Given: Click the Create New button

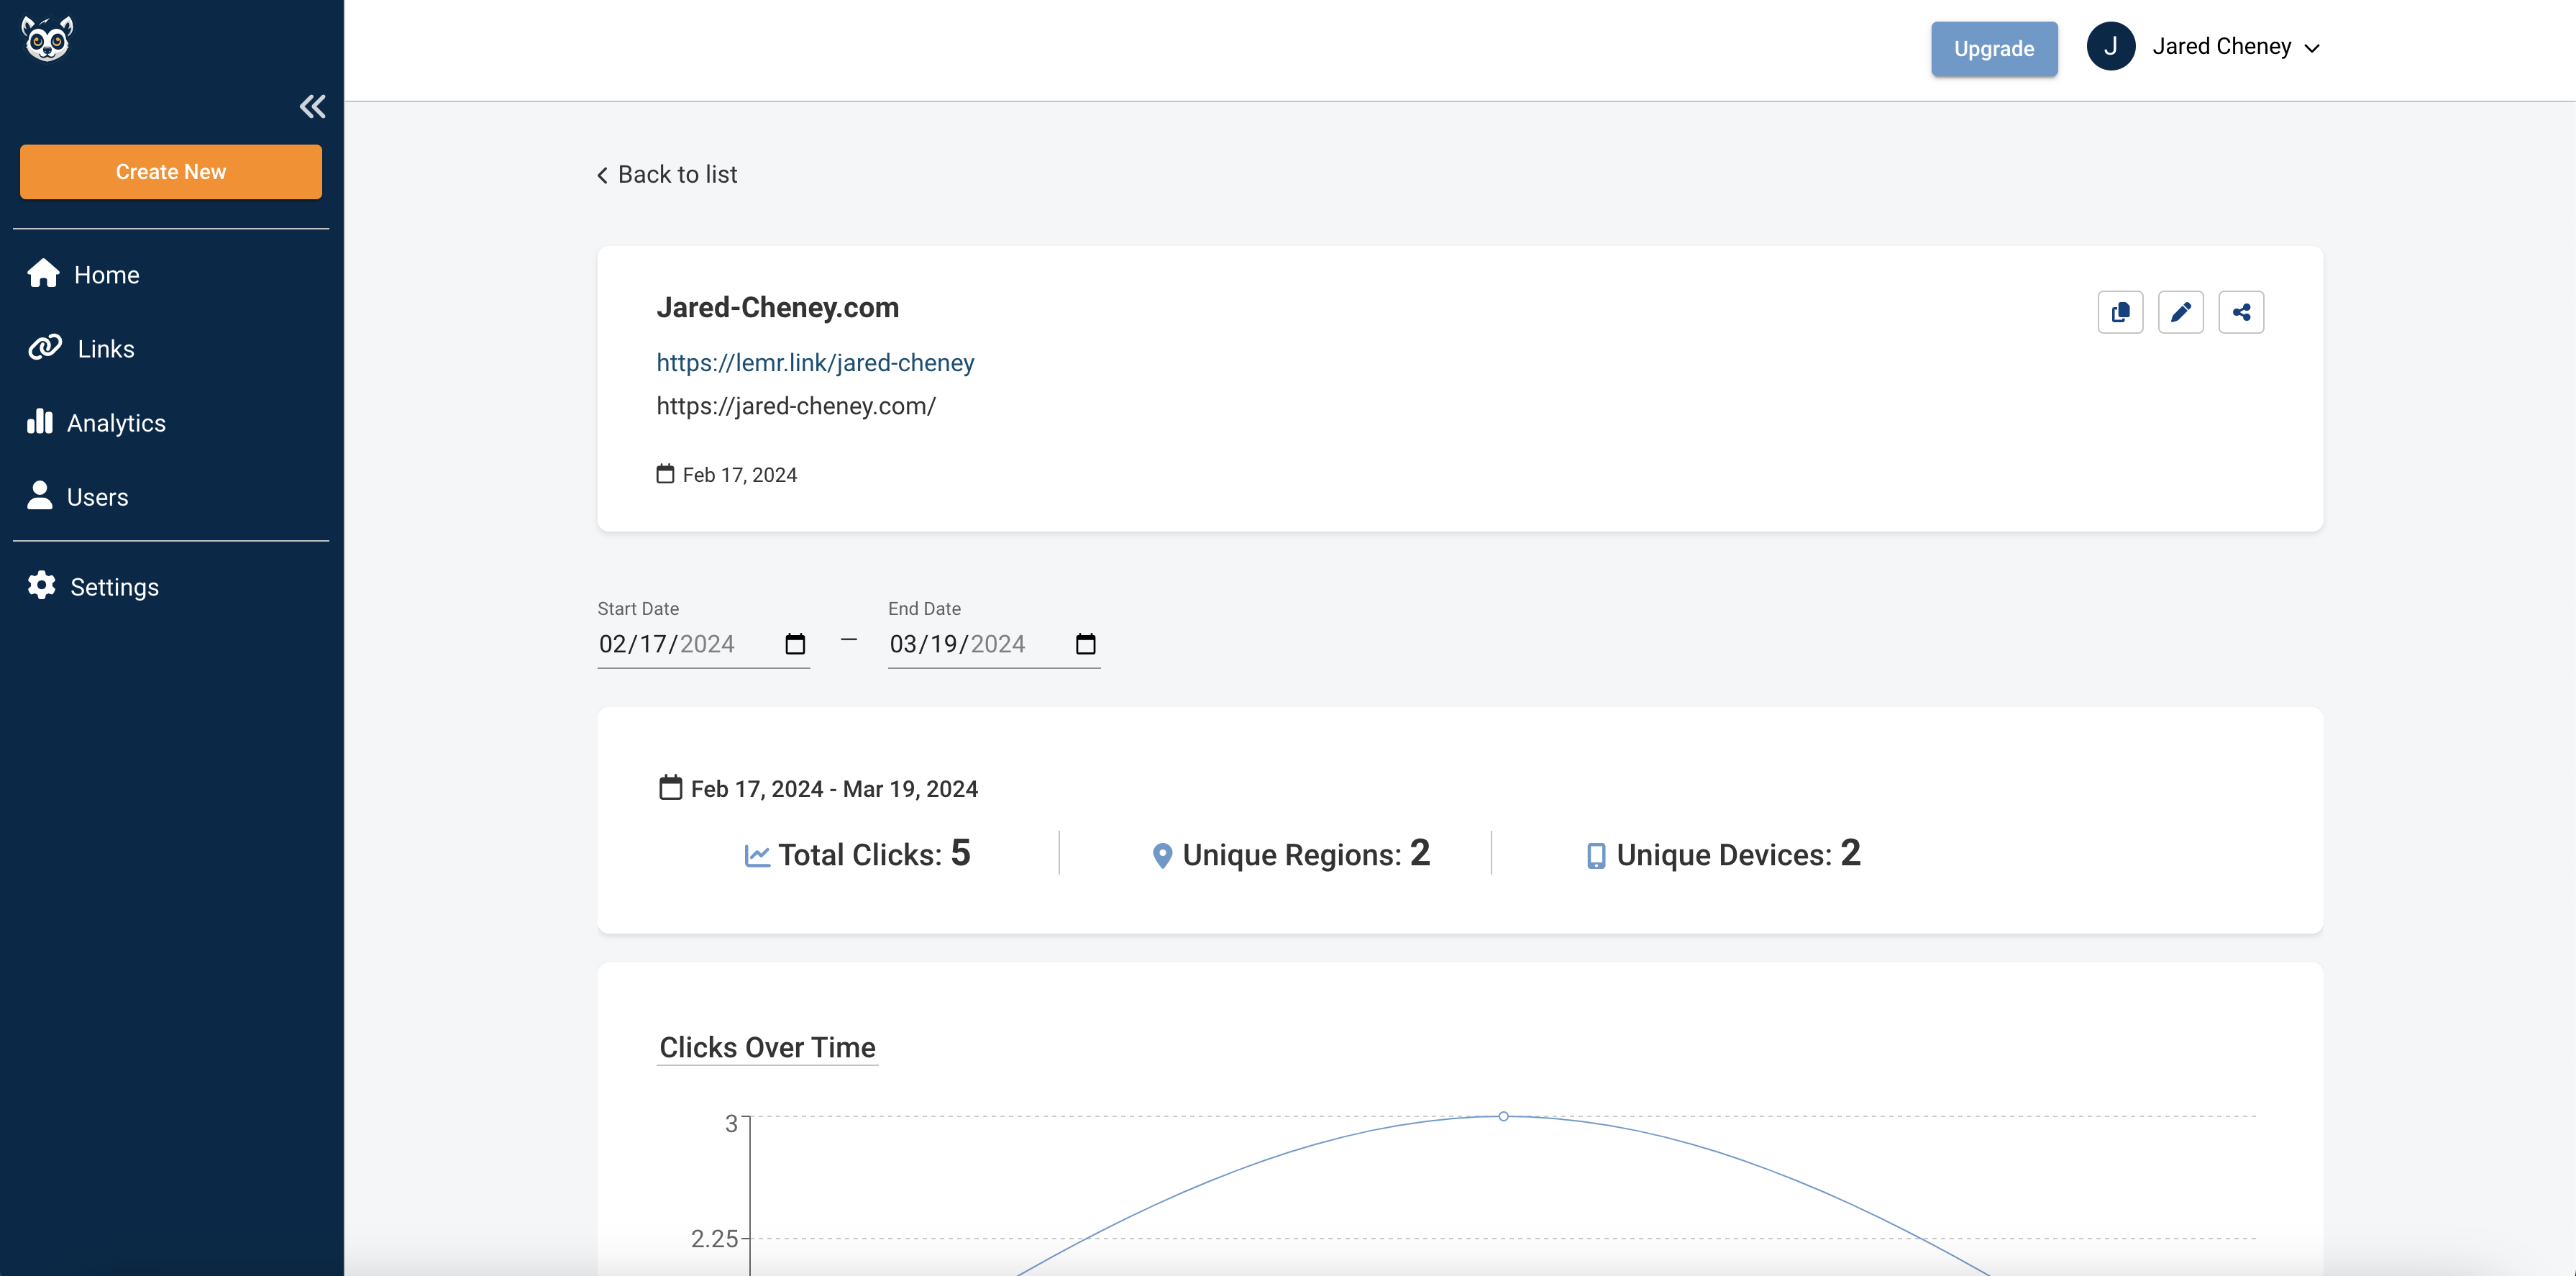Looking at the screenshot, I should click(x=171, y=172).
